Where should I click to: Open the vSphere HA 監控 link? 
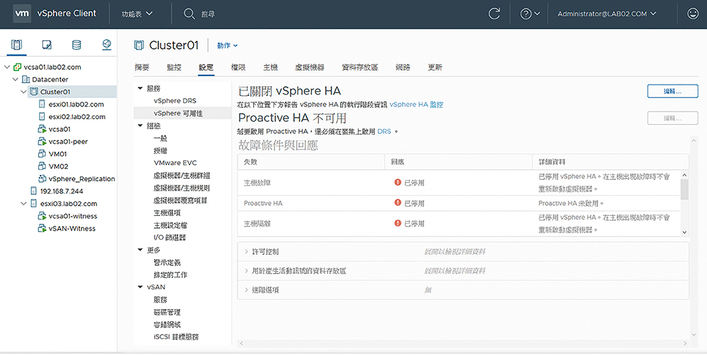pyautogui.click(x=416, y=104)
